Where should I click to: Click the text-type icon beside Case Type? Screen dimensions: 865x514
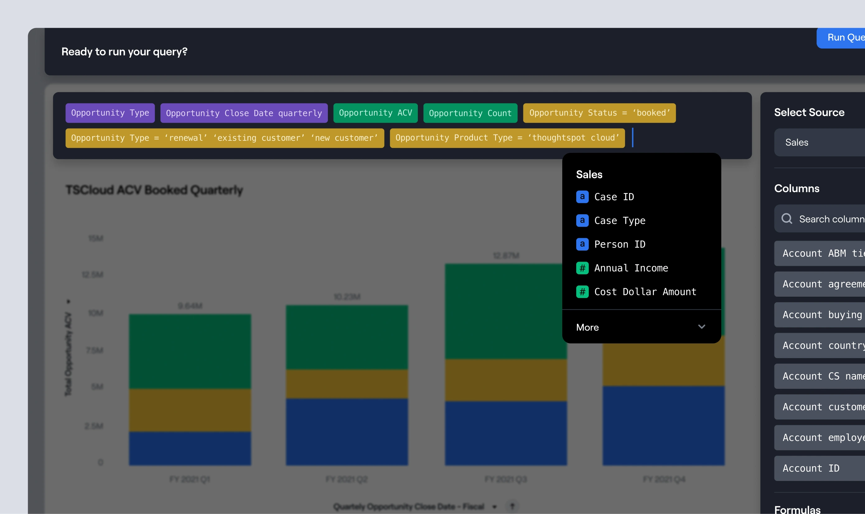click(x=582, y=220)
